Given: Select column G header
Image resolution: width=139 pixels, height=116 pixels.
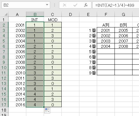Looking at the screenshot, I should pos(124,14).
